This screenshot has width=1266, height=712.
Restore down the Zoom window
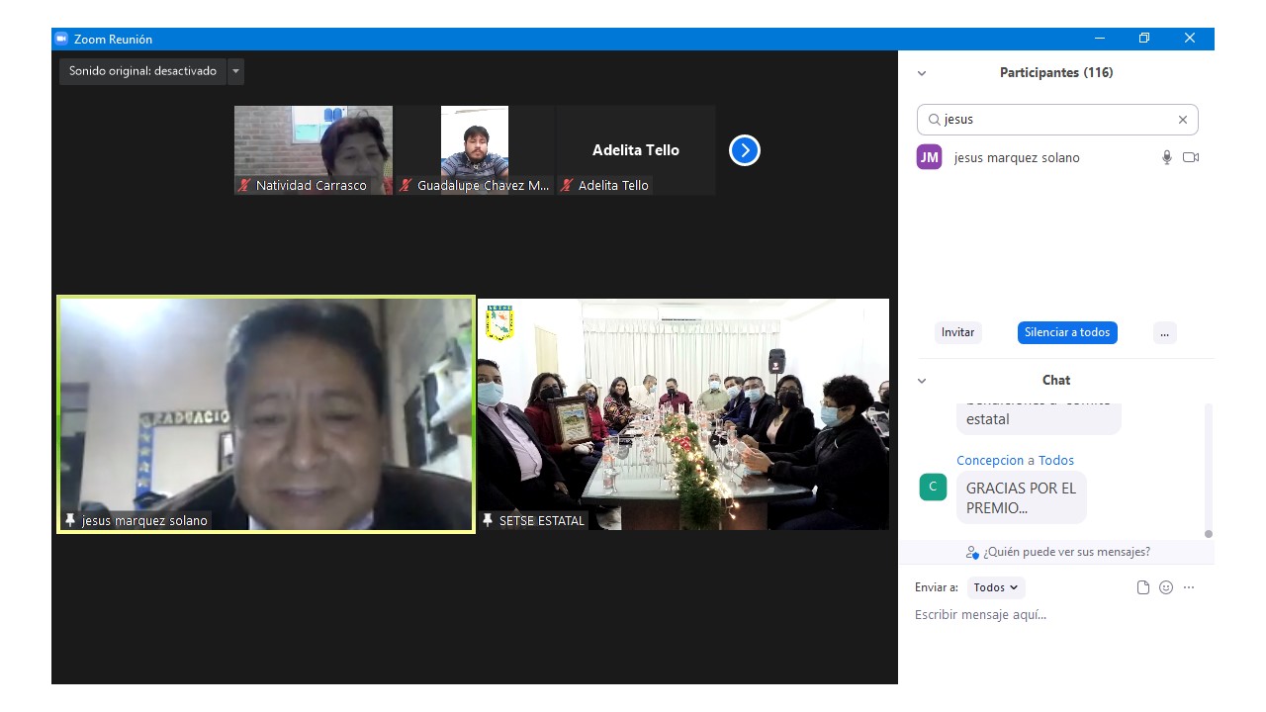coord(1144,39)
